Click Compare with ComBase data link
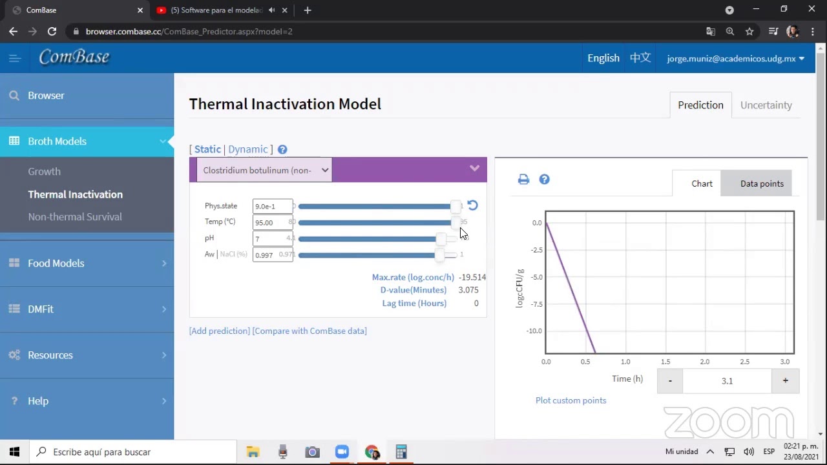The height and width of the screenshot is (465, 827). (309, 331)
